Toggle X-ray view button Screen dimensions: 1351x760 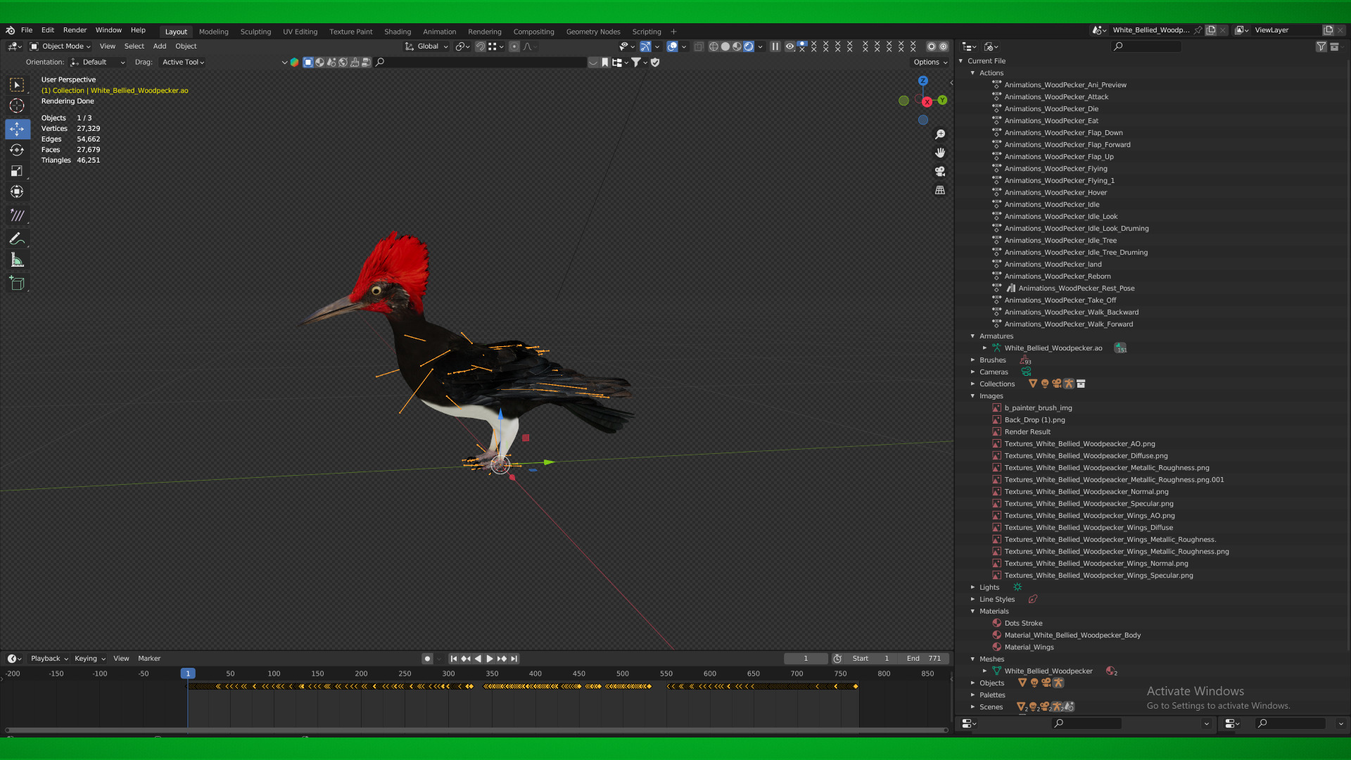(699, 46)
